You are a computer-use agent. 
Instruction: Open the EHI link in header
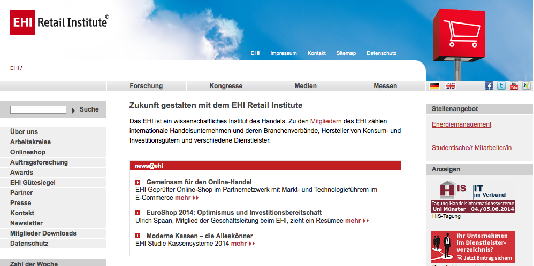255,53
